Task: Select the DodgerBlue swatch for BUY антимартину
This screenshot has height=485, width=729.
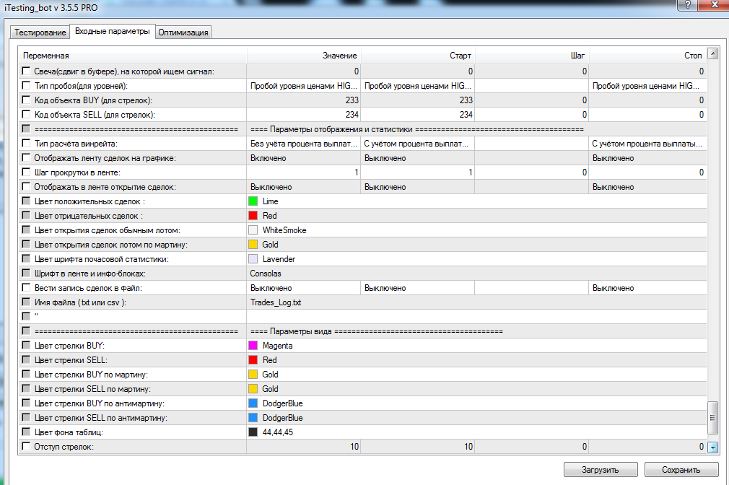Action: pyautogui.click(x=253, y=403)
